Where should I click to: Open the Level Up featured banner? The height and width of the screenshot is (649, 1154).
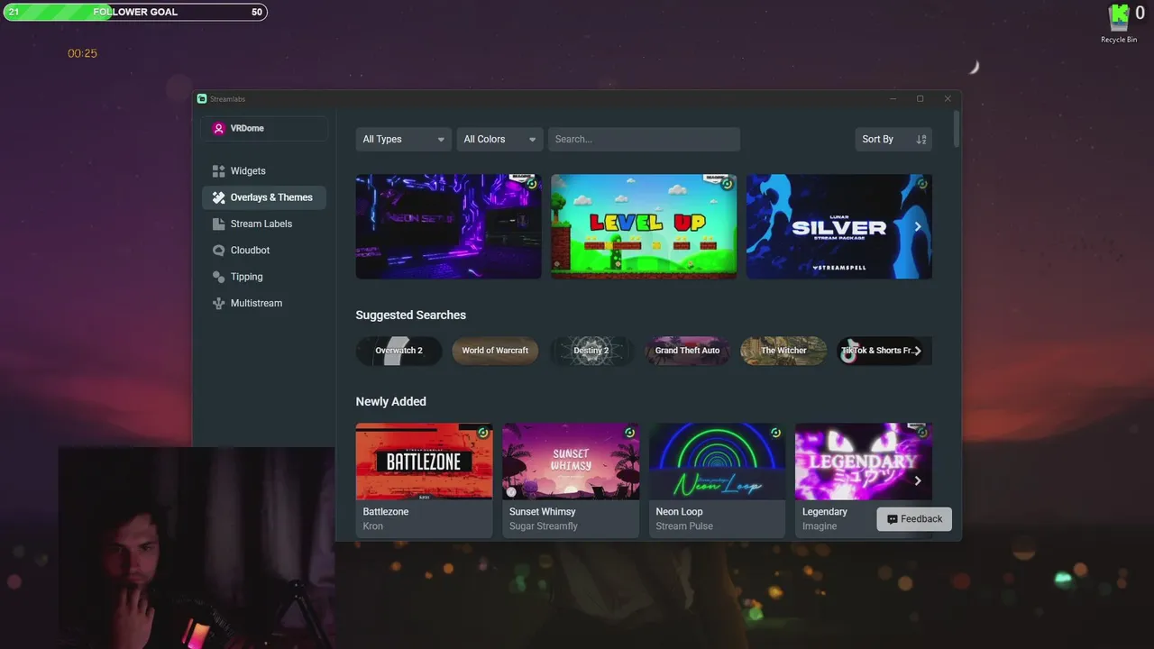644,226
